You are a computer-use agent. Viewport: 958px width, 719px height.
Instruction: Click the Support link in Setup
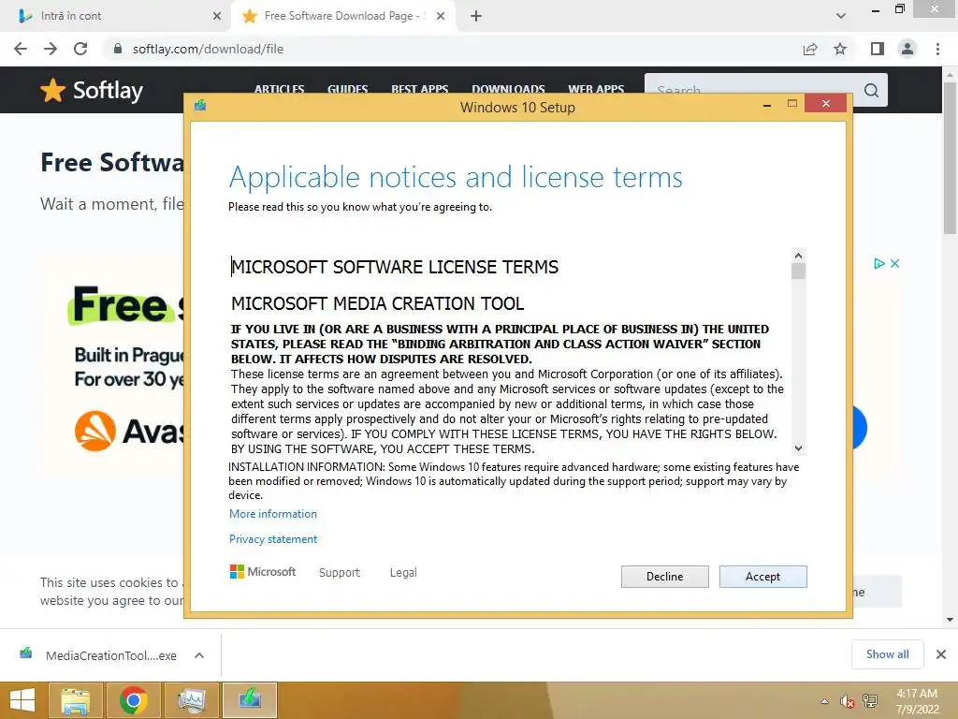click(x=340, y=572)
